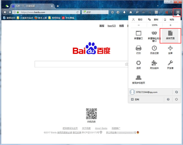The image size is (183, 145).
Task: Enter Full Screen (全屏) mode
Action: click(x=170, y=50)
